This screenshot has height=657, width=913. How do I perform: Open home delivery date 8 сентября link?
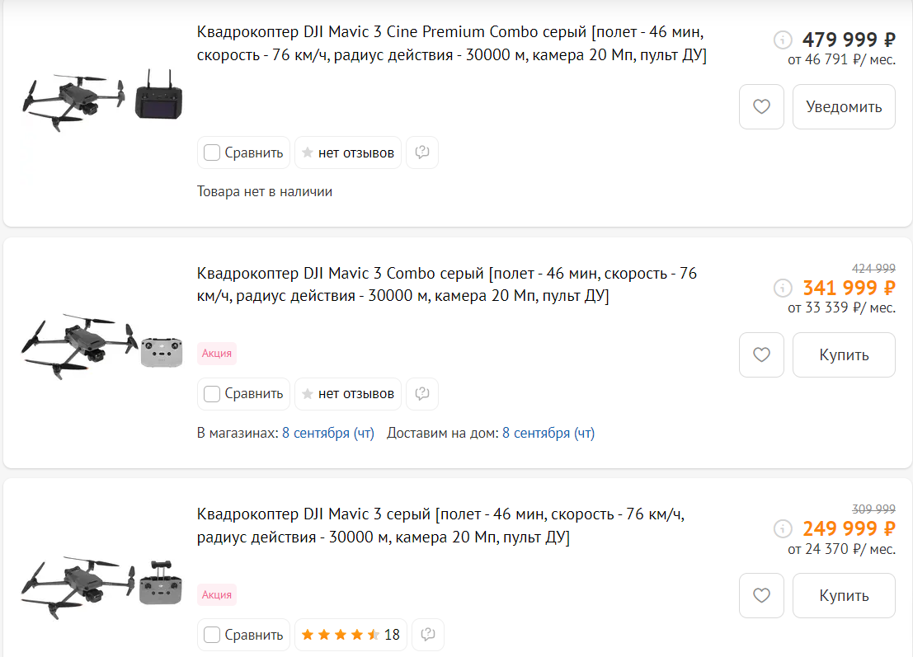(548, 433)
